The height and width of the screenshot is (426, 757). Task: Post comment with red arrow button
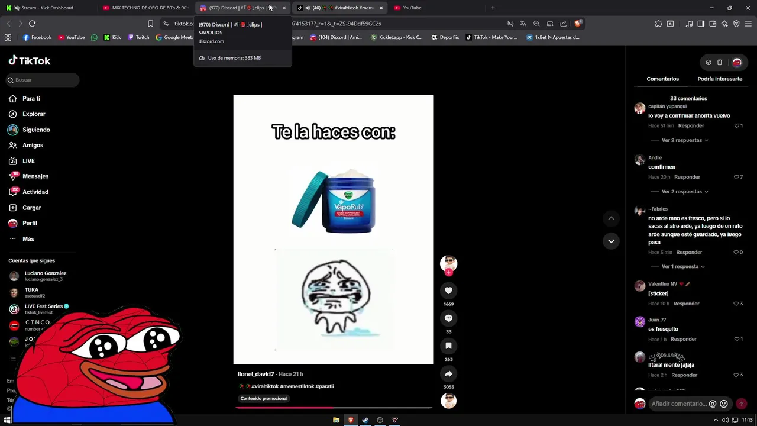(741, 404)
